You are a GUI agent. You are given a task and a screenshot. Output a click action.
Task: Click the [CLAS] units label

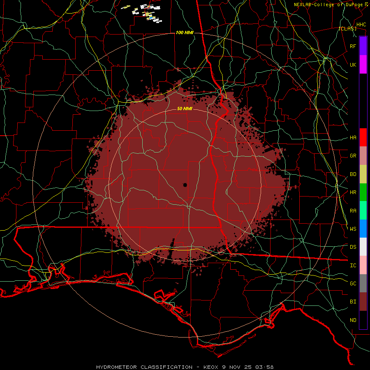[347, 28]
